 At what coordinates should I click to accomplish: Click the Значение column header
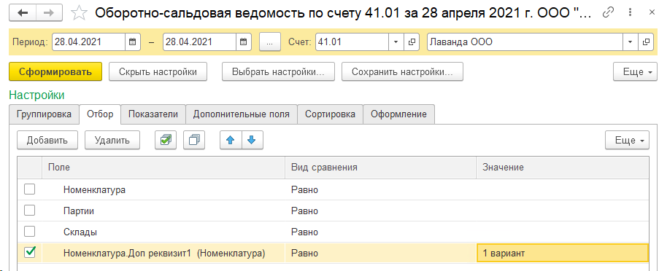(x=563, y=168)
